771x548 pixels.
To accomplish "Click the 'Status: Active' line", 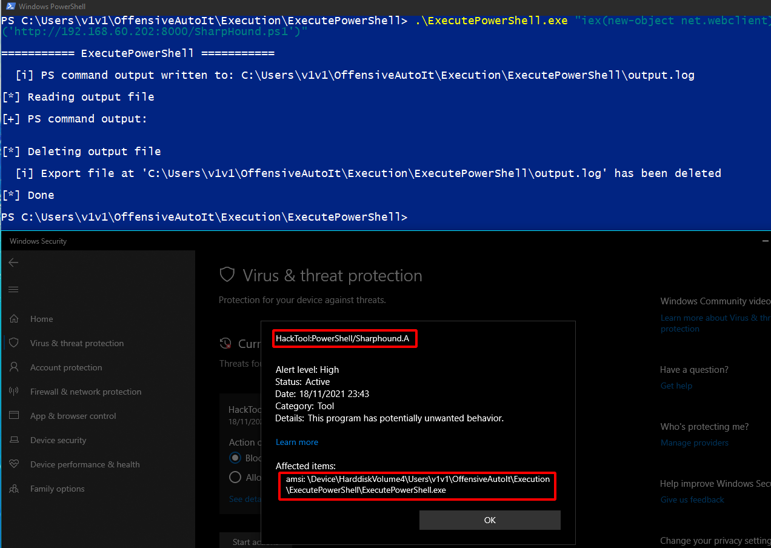I will [302, 382].
